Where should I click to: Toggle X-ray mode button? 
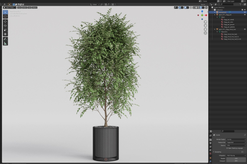191,7
